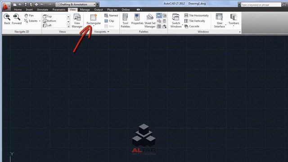Switch to the Home ribbon tab
The image size is (288, 162).
18,9
